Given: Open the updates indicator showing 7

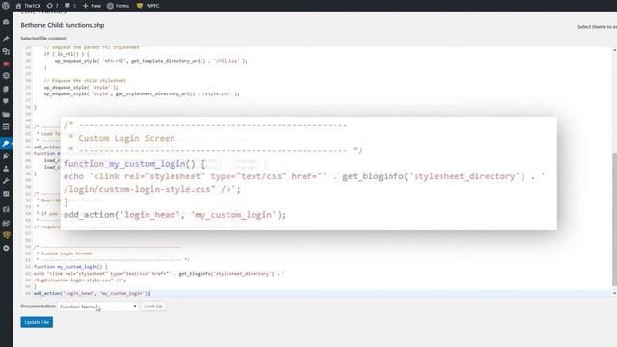Looking at the screenshot, I should tap(52, 6).
